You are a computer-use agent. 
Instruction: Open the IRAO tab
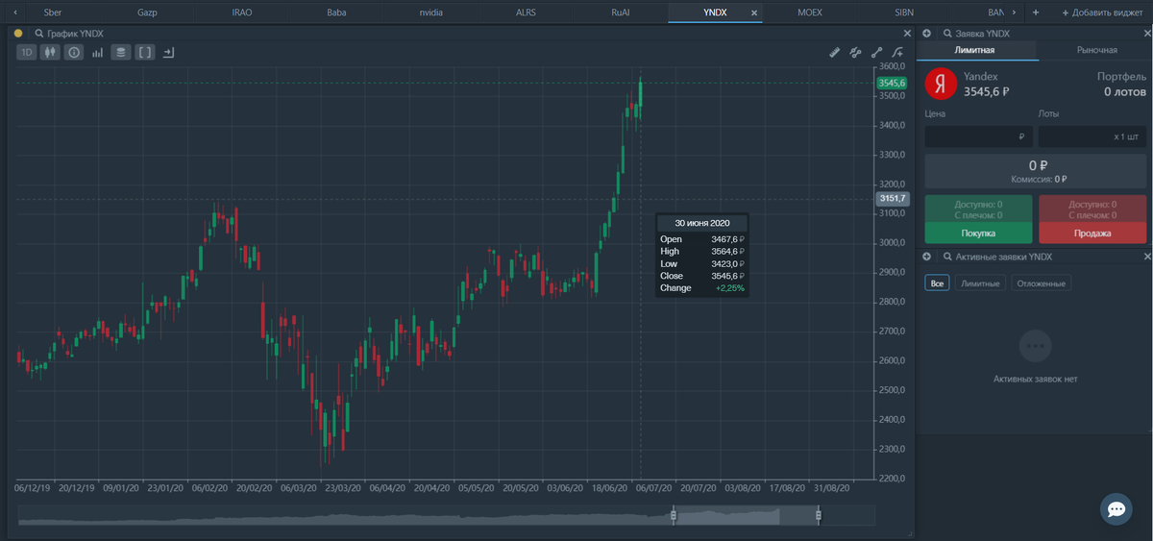coord(242,12)
